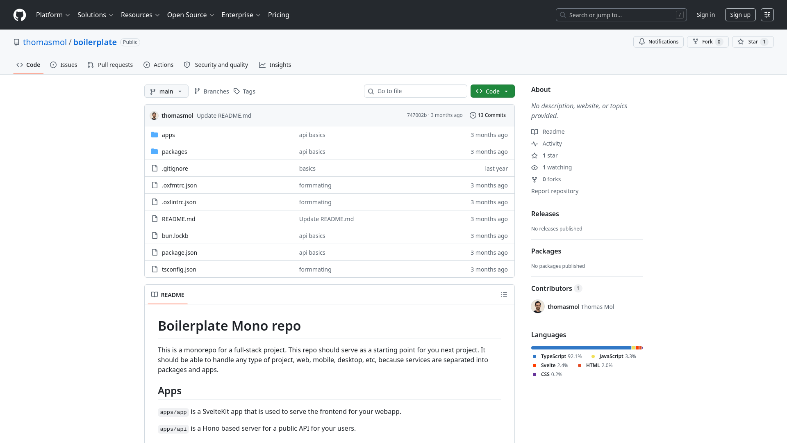Click the Activity pulse icon in About
The height and width of the screenshot is (443, 787).
tap(535, 144)
